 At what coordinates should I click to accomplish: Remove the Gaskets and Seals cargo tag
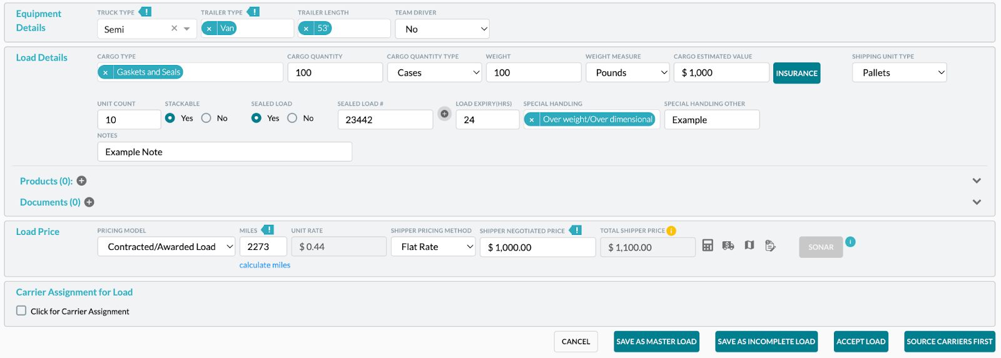pyautogui.click(x=106, y=72)
